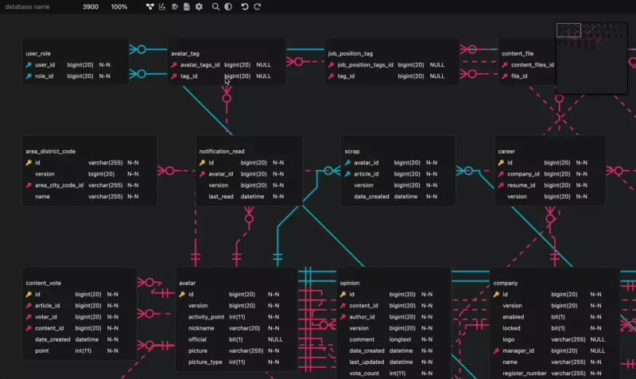The image size is (636, 379).
Task: Select the user_role table header
Action: pyautogui.click(x=38, y=53)
